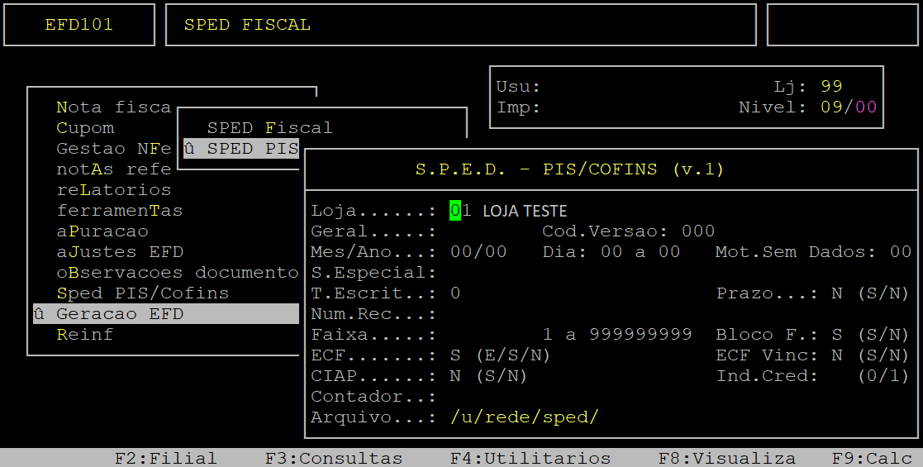Click the Loja field value 01
Image resolution: width=923 pixels, height=467 pixels.
click(x=461, y=210)
